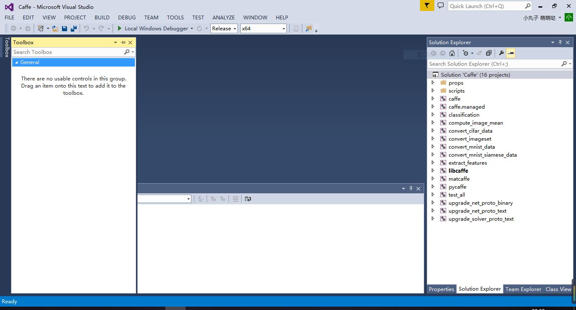Click the Redo arrow icon
The width and height of the screenshot is (576, 310).
pos(101,28)
